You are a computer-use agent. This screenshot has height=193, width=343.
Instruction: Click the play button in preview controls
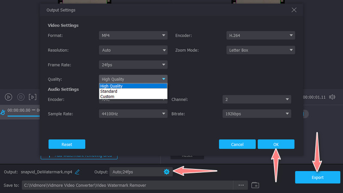coord(8,97)
